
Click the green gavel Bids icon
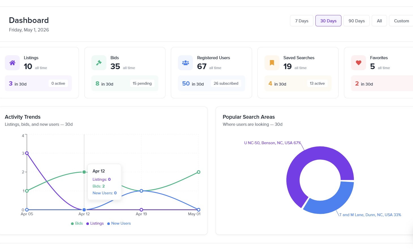click(x=99, y=63)
